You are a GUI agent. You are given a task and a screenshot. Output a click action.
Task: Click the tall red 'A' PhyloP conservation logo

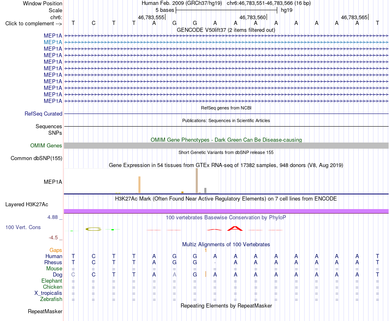pyautogui.click(x=235, y=228)
